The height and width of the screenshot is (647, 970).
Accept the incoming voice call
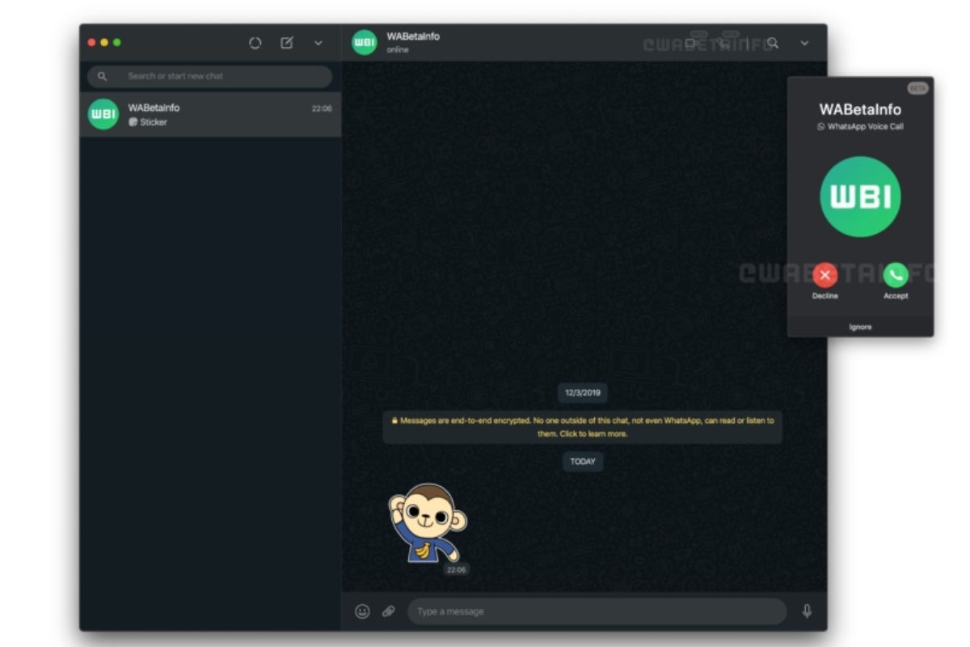coord(896,276)
